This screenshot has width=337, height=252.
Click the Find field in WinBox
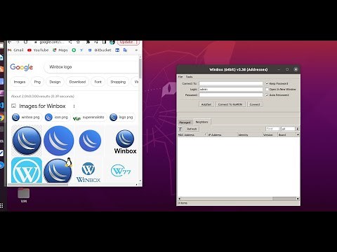(272, 129)
